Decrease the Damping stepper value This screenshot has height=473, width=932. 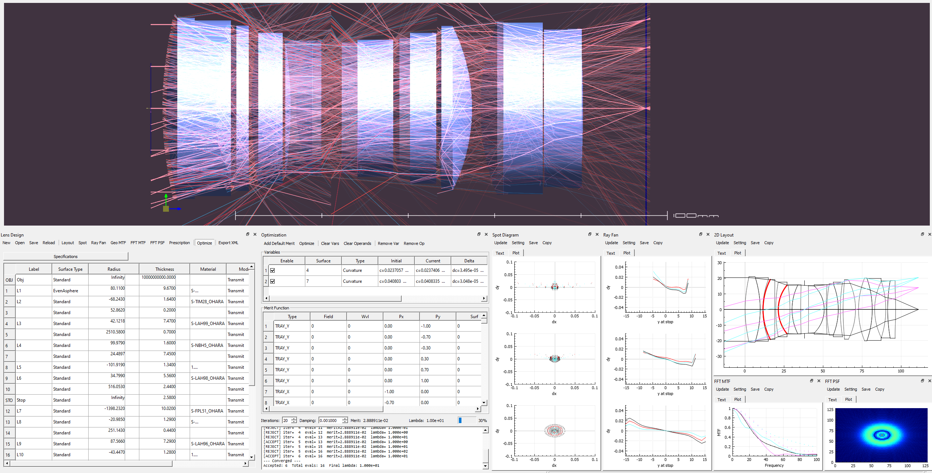345,422
